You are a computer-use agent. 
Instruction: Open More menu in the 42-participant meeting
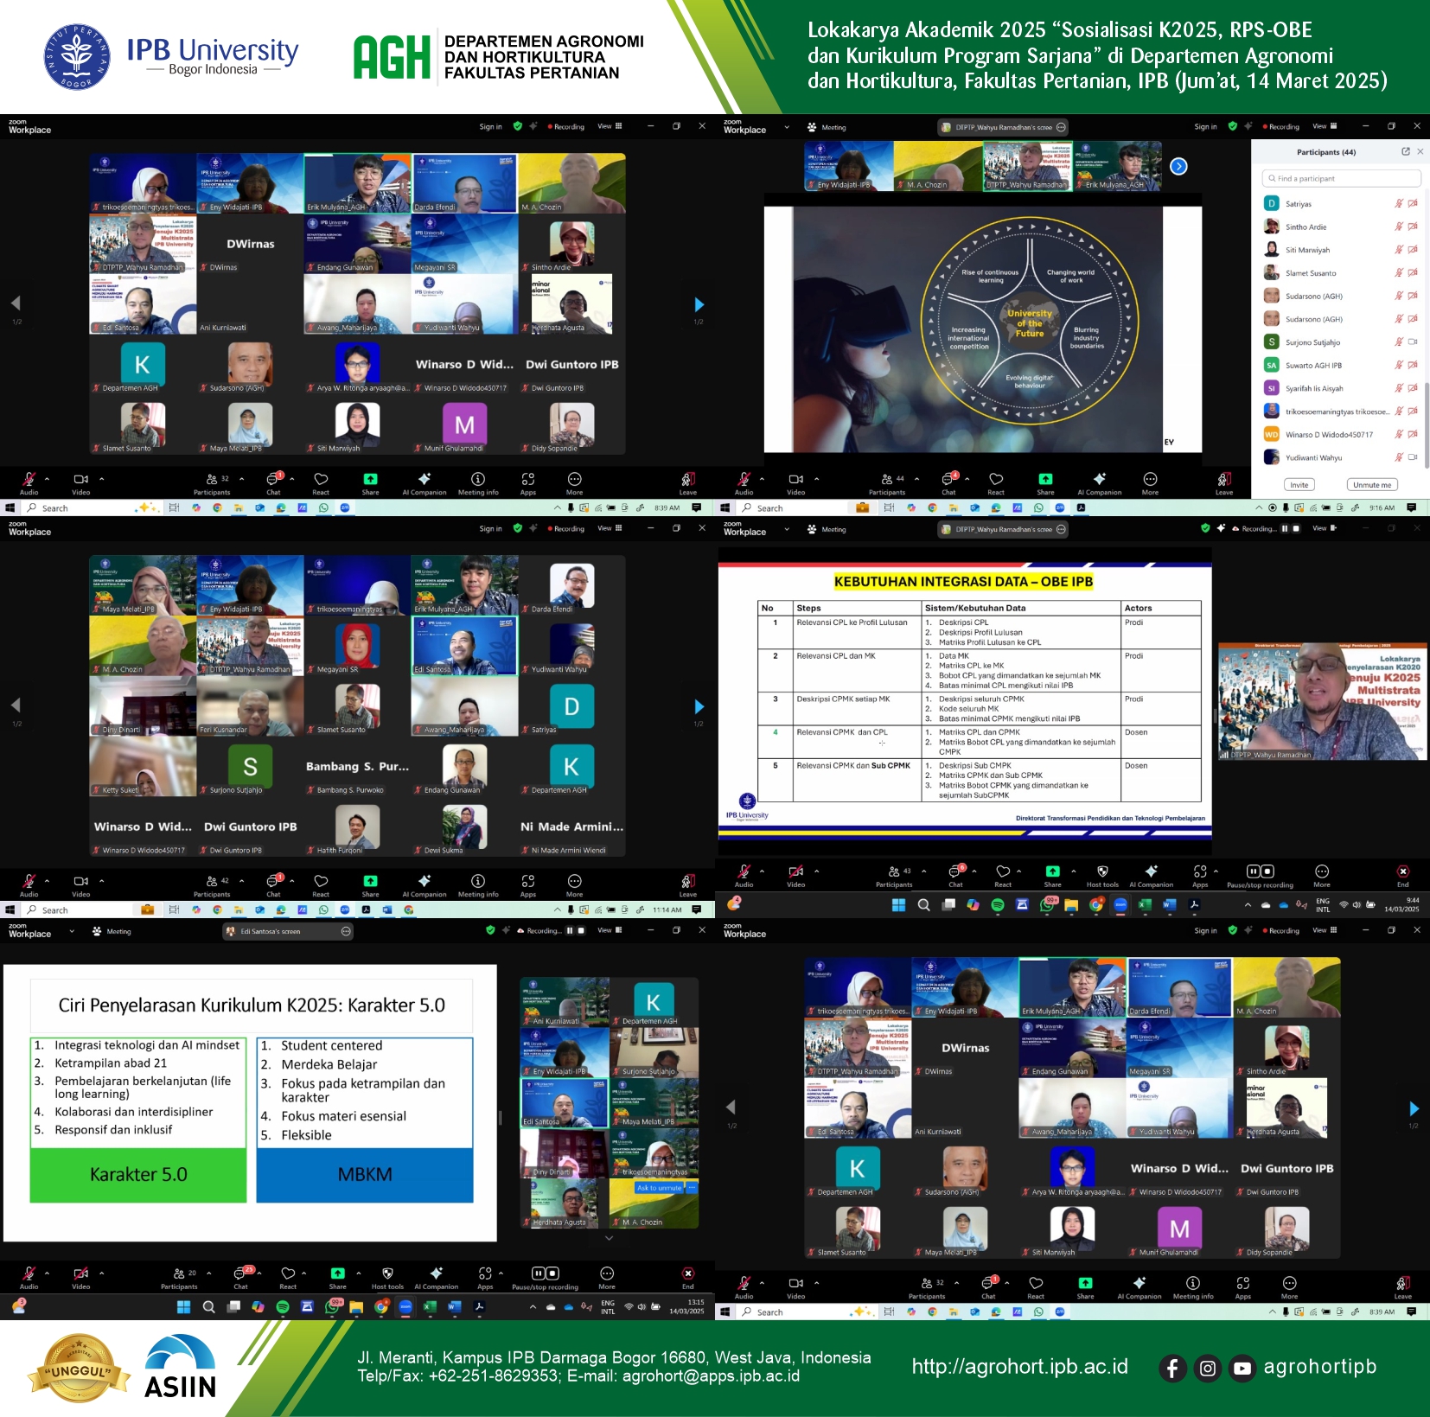(x=574, y=883)
